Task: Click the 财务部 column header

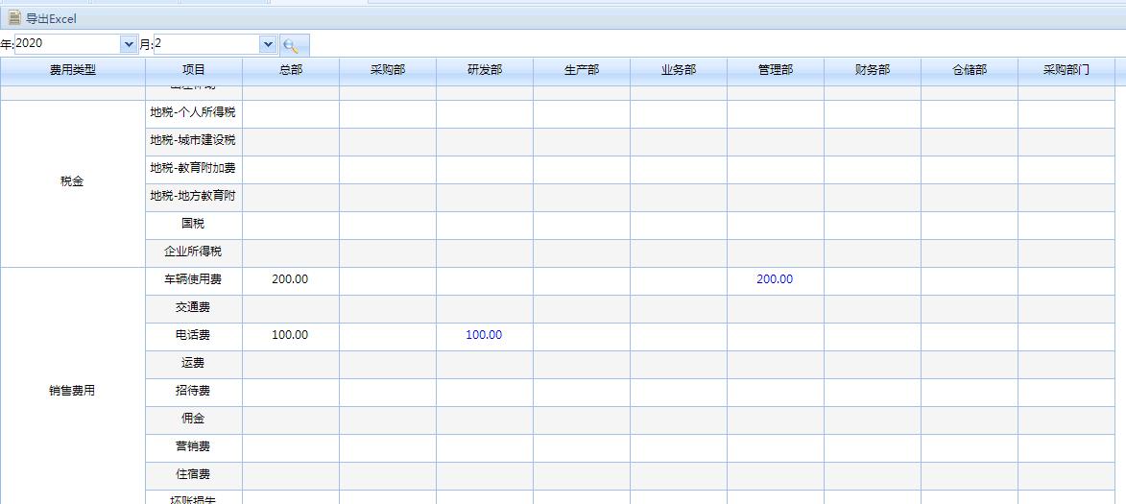Action: coord(873,70)
